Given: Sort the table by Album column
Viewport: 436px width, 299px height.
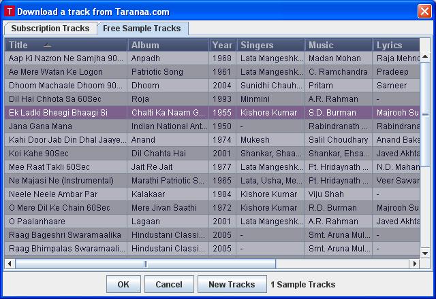Looking at the screenshot, I should point(168,45).
